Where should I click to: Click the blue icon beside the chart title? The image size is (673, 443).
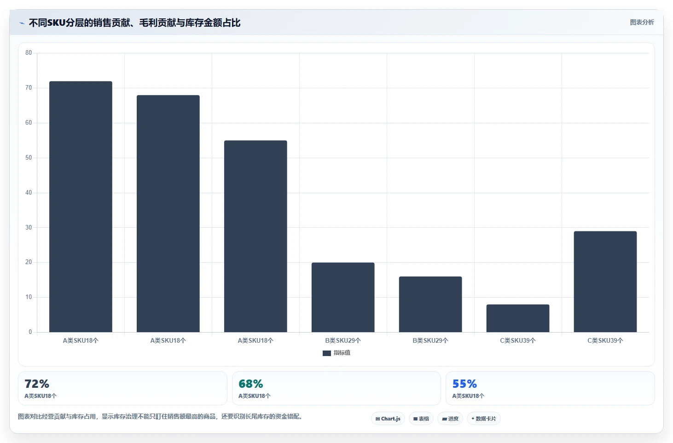tap(22, 23)
